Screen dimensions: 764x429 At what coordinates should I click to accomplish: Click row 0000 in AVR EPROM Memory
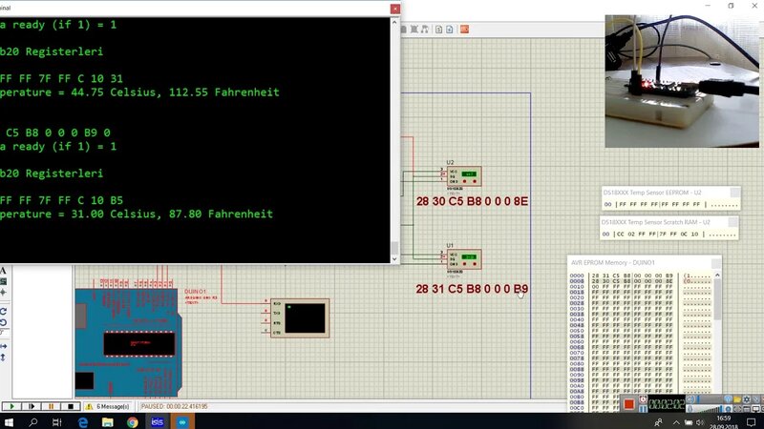coord(640,276)
